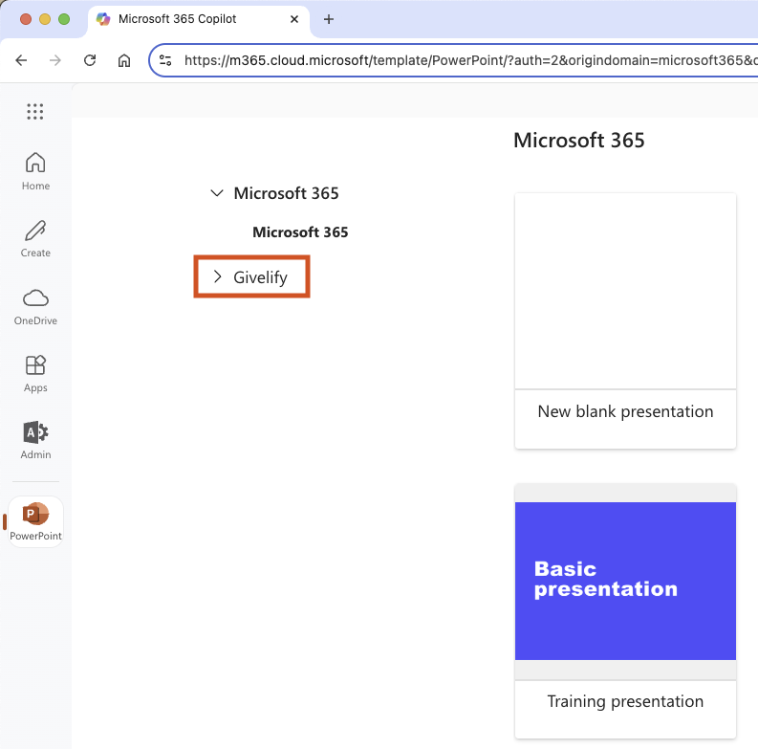Select the Microsoft 365 parent tree node
The height and width of the screenshot is (749, 758).
[x=286, y=193]
